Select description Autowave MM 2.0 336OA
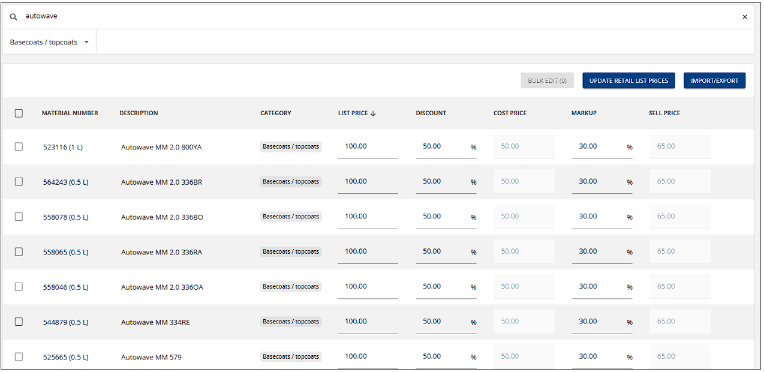The image size is (764, 372). click(x=162, y=287)
